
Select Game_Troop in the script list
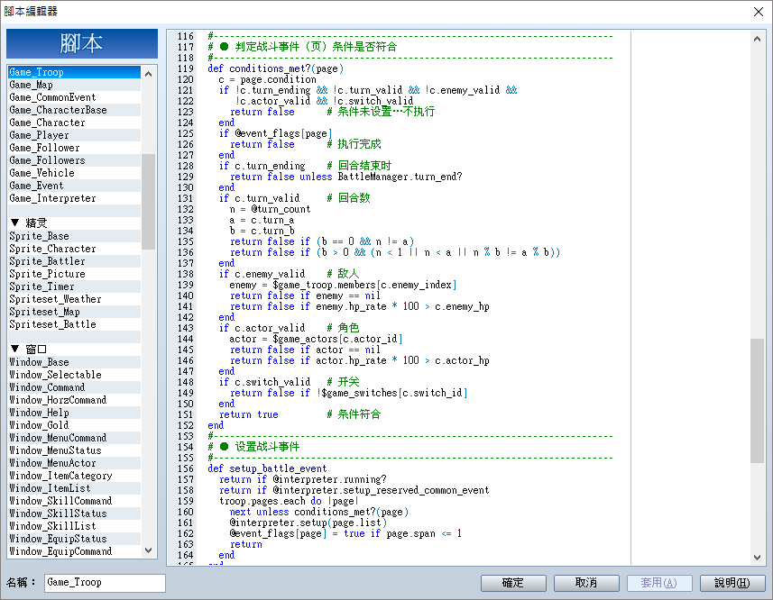pos(74,72)
